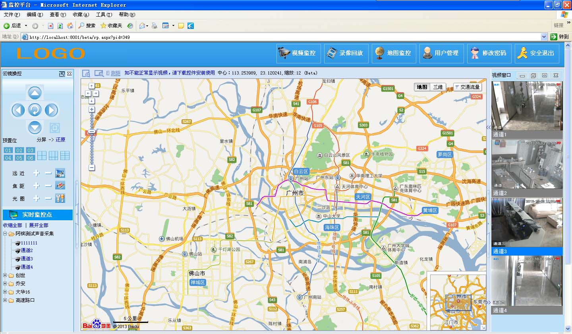Image resolution: width=572 pixels, height=334 pixels.
Task: Open the 录像回放 tab
Action: point(346,53)
